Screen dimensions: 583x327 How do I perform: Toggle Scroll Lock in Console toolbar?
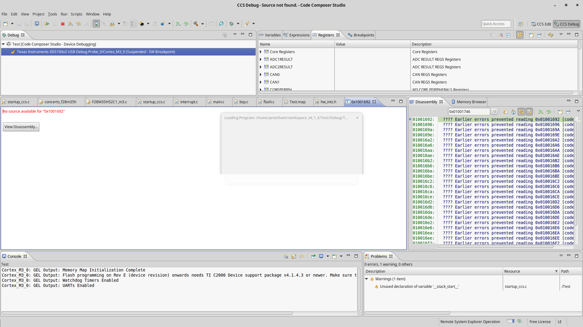click(294, 256)
